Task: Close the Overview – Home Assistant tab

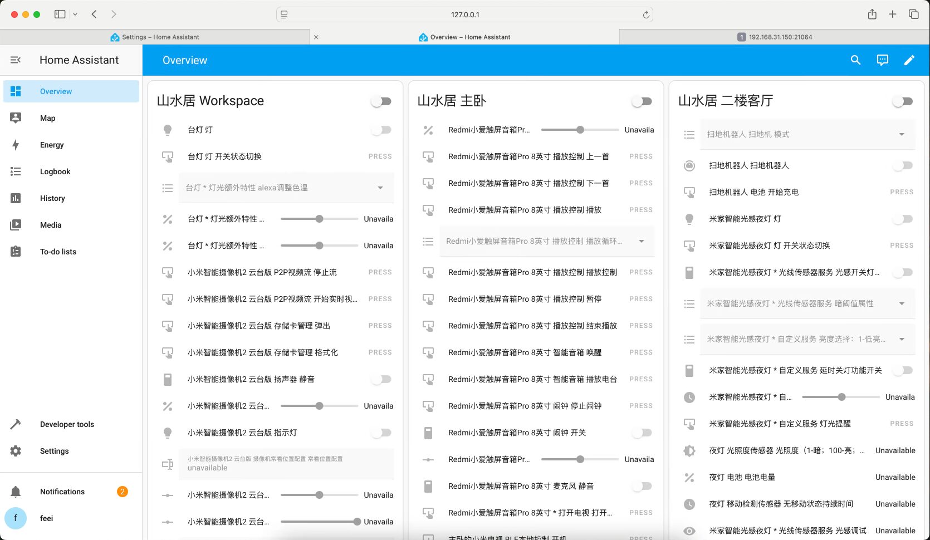Action: (x=316, y=37)
